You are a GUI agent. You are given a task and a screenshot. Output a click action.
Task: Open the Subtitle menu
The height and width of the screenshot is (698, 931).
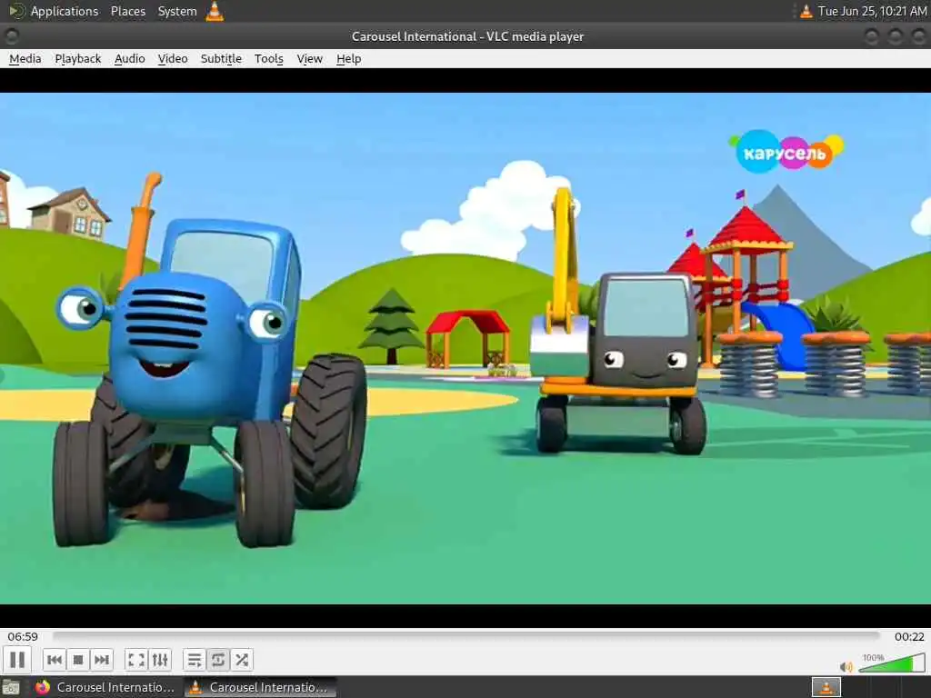[221, 59]
